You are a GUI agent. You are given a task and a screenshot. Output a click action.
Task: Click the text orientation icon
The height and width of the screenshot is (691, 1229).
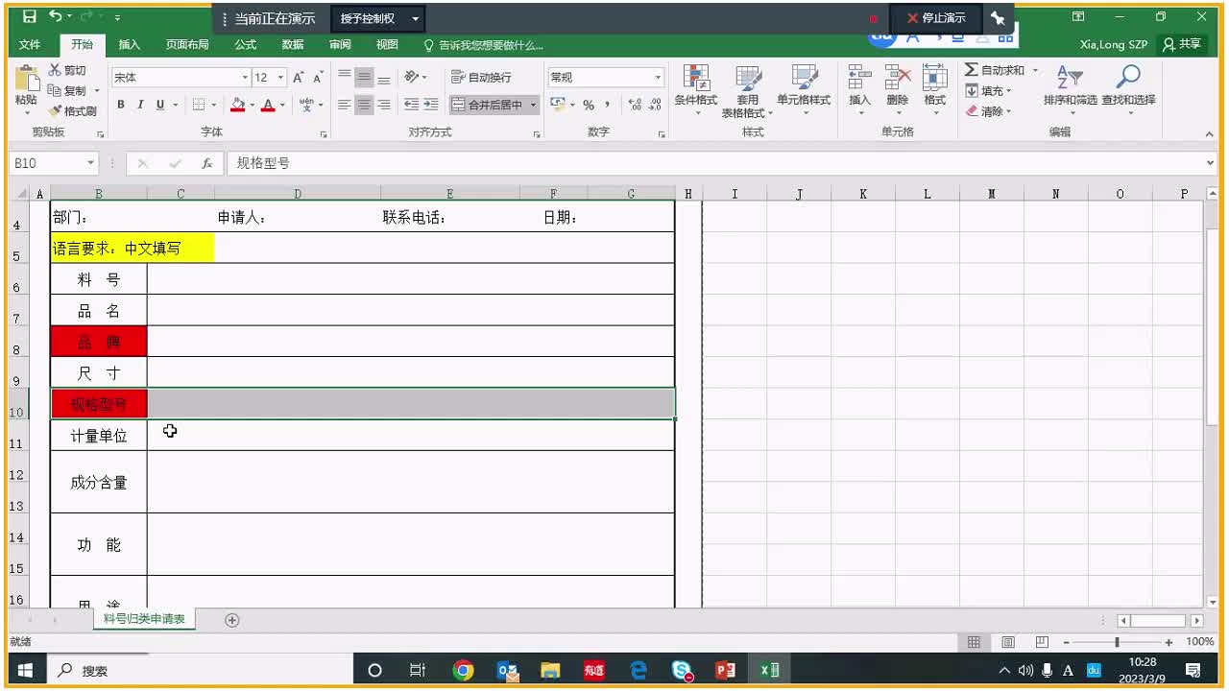412,77
